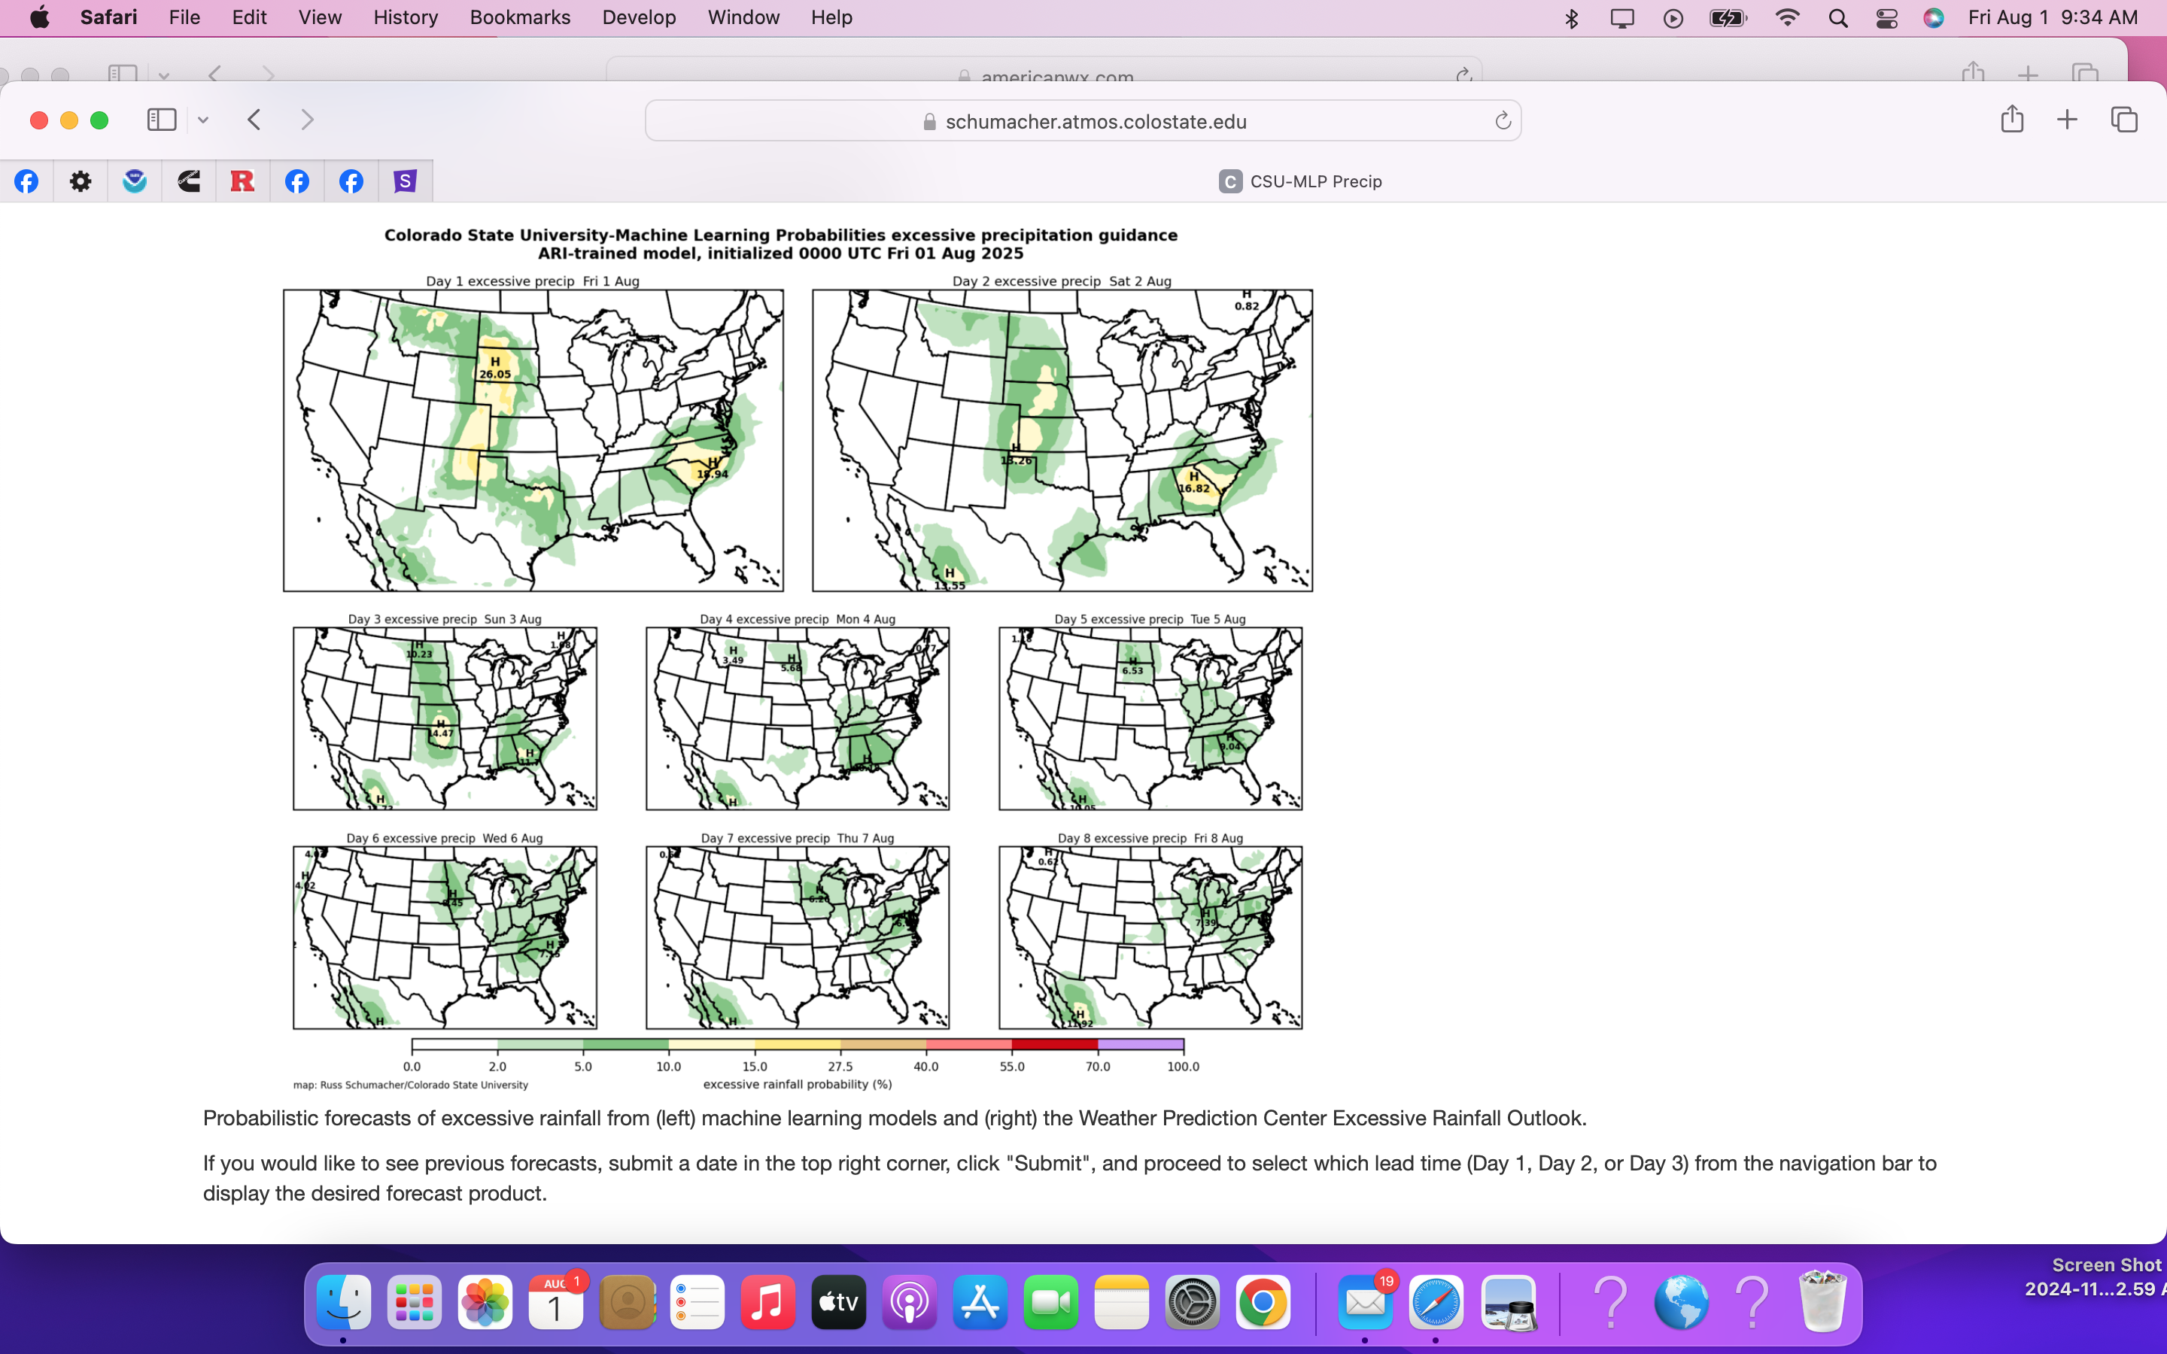Select CSU-MLP Precip tab

click(1300, 182)
